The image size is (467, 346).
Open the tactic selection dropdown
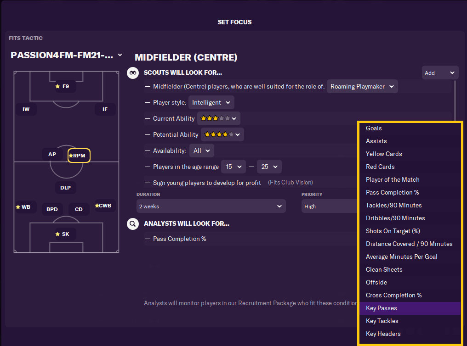[66, 55]
